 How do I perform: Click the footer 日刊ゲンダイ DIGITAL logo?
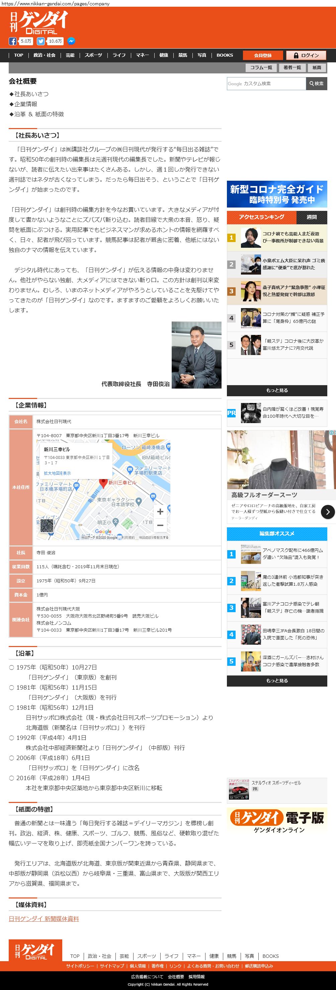point(35,950)
